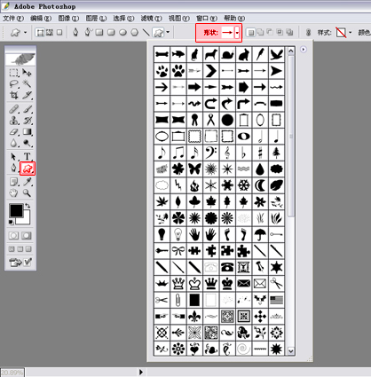Open the Layer menu

(x=96, y=19)
